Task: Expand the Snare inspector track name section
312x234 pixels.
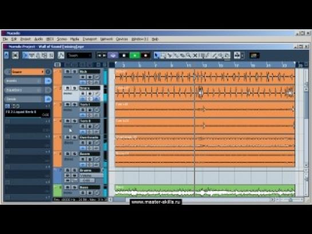Action: (27, 72)
